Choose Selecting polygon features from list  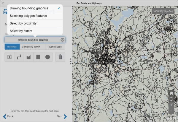pyautogui.click(x=28, y=16)
